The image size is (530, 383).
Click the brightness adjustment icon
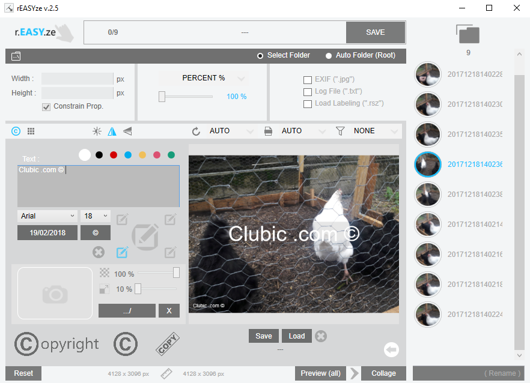click(97, 131)
